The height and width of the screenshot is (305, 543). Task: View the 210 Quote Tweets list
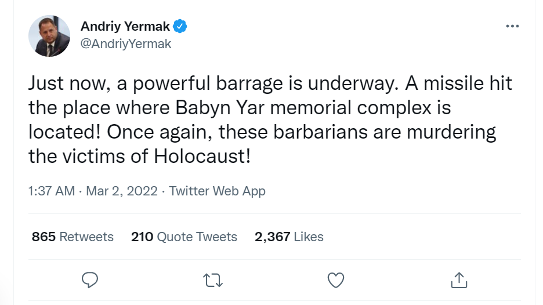[x=184, y=237]
